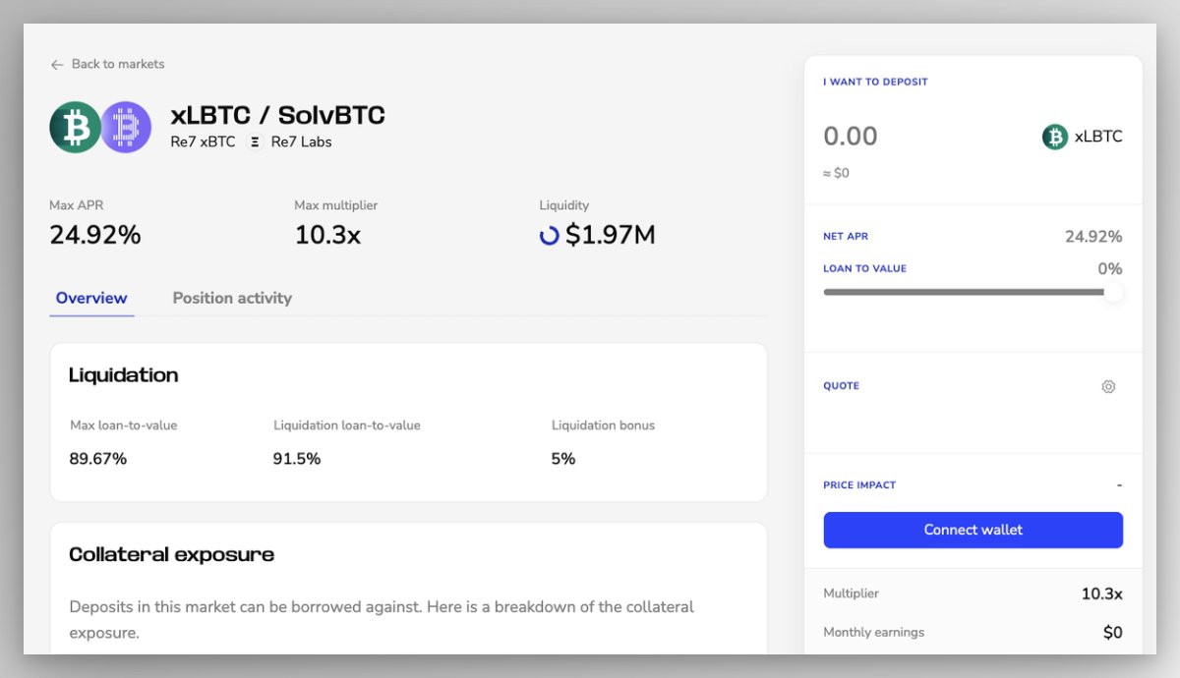
Task: Click the Re7 Labs curator name
Action: point(301,141)
